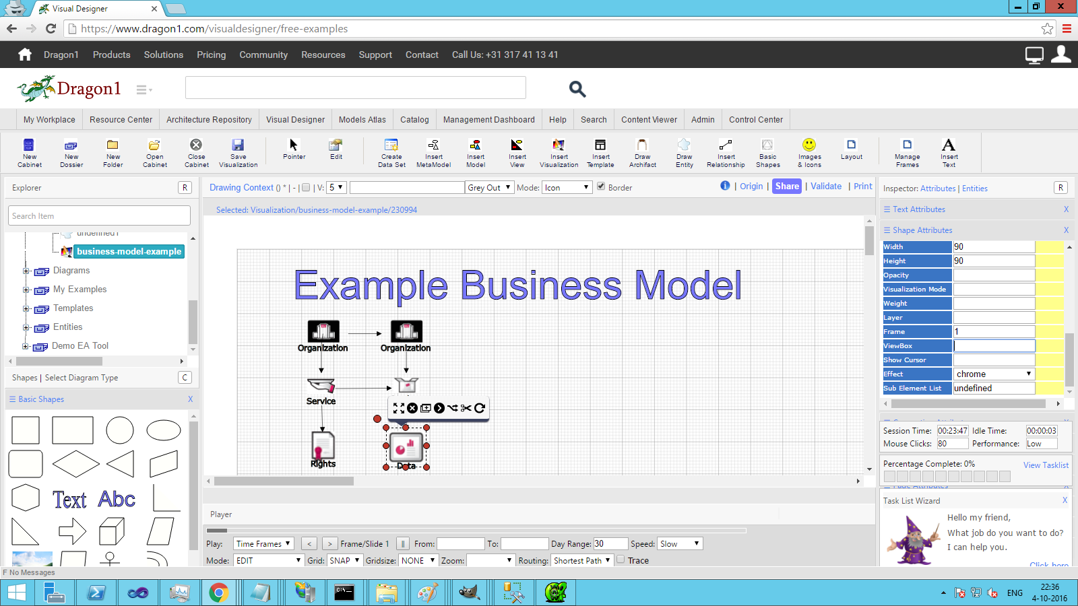Click the Insert Text tool
The height and width of the screenshot is (606, 1078).
[949, 145]
